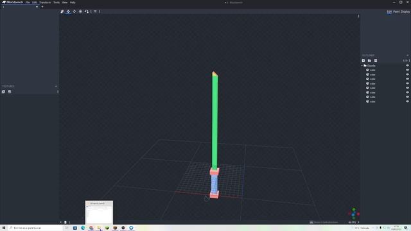Collapse the Outliner panel
This screenshot has width=411, height=231.
tap(407, 55)
